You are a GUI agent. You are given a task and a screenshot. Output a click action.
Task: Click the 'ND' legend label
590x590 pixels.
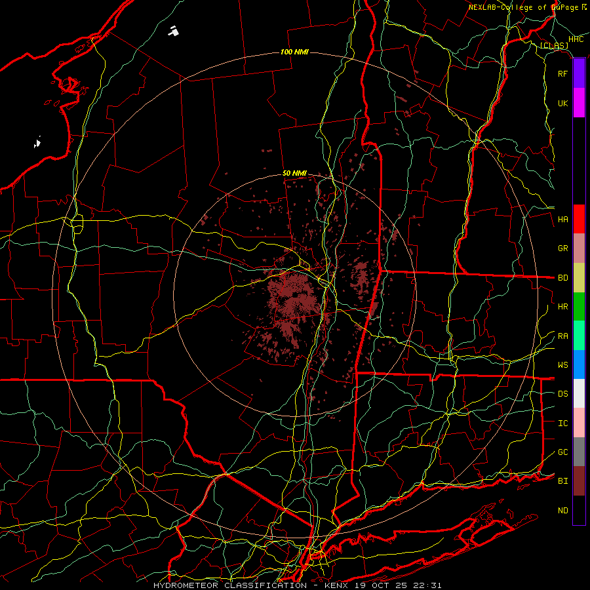(x=563, y=511)
